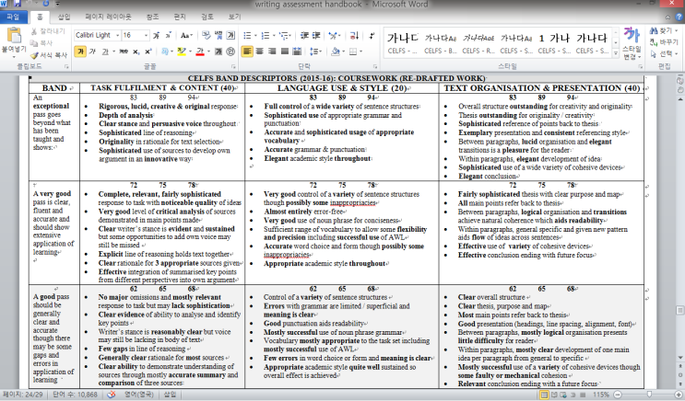Open the font size 16 dropdown

click(x=146, y=35)
